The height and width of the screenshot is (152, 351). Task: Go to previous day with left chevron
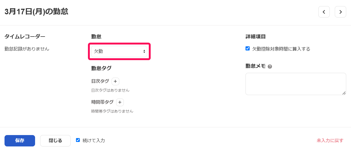tap(324, 12)
